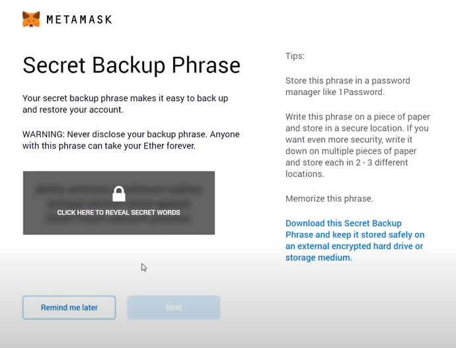Image resolution: width=456 pixels, height=348 pixels.
Task: Click the bottom blurred line of secret words
Action: 119,220
